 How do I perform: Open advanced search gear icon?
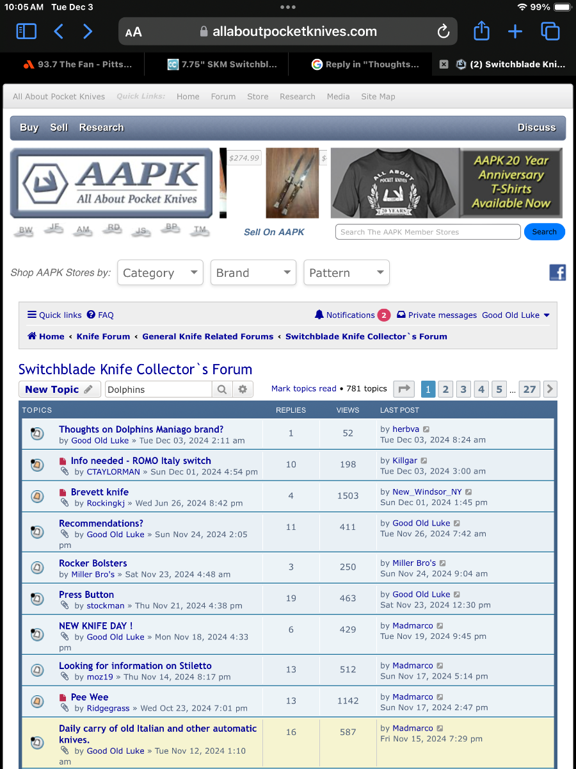coord(243,389)
